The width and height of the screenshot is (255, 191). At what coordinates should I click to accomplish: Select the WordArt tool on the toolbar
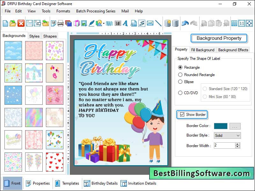[x=109, y=23]
